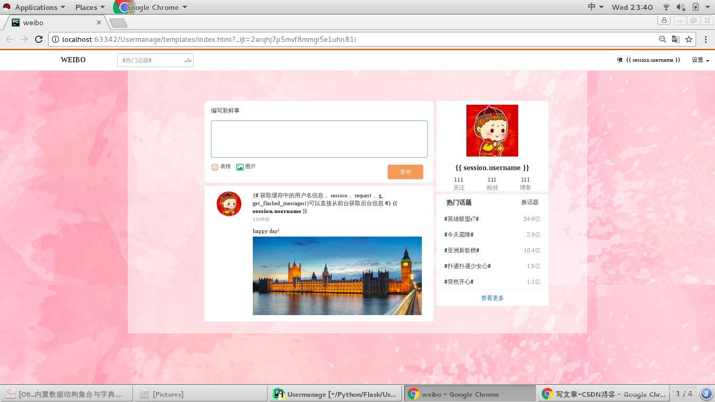Click the translate page icon

click(x=676, y=39)
